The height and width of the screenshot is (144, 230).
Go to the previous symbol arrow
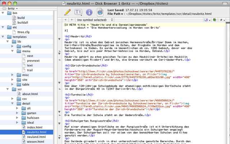[65, 20]
